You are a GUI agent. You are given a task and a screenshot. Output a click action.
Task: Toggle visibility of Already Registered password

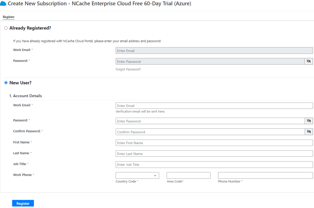tap(309, 61)
